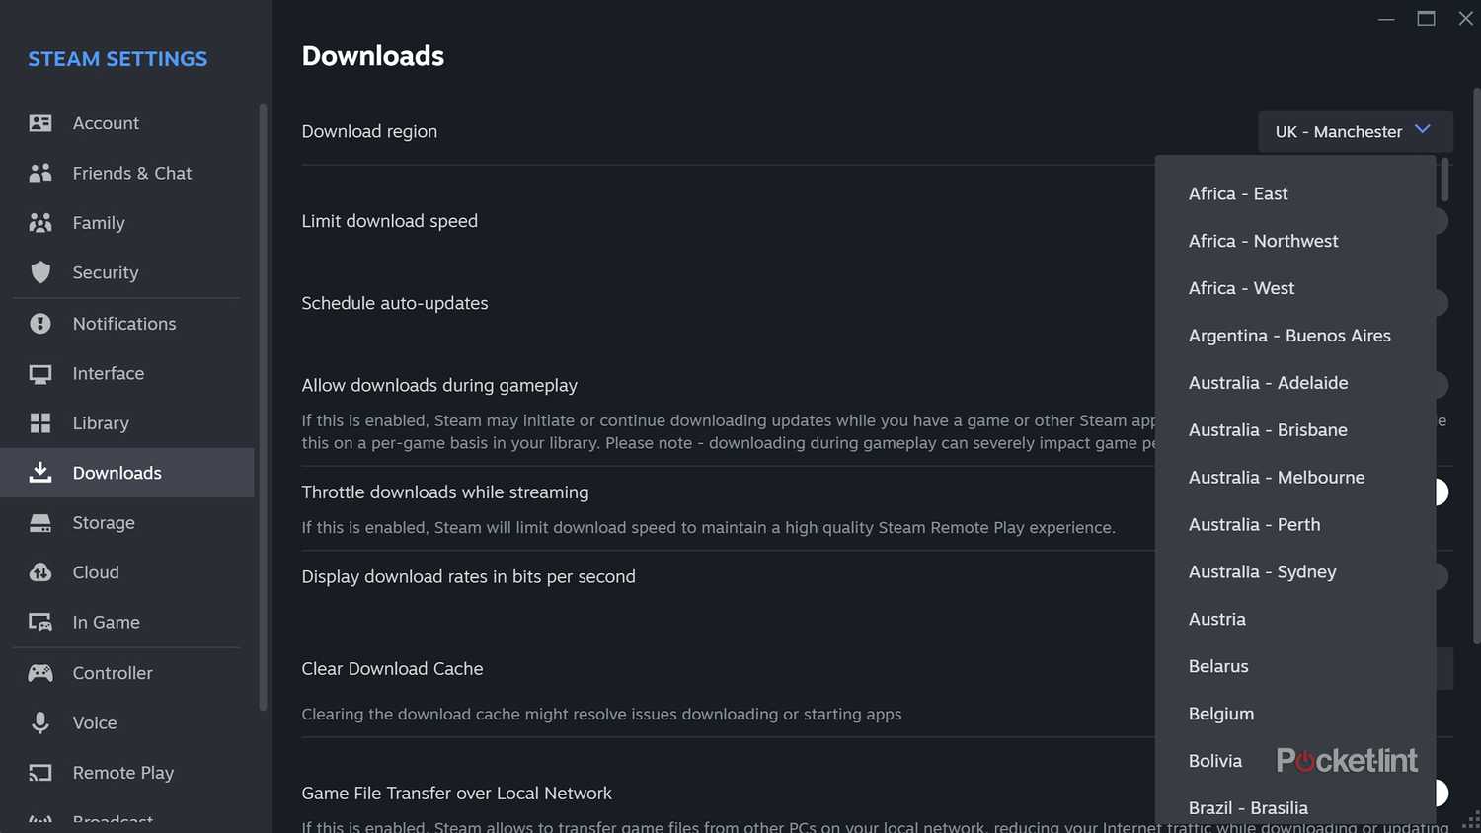This screenshot has height=833, width=1481.
Task: Click the settings page vertical scrollbar
Action: [x=1476, y=365]
